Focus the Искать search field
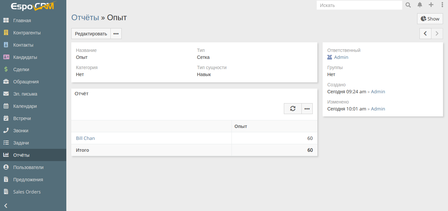Screen dimensions: 448x211 pos(359,5)
